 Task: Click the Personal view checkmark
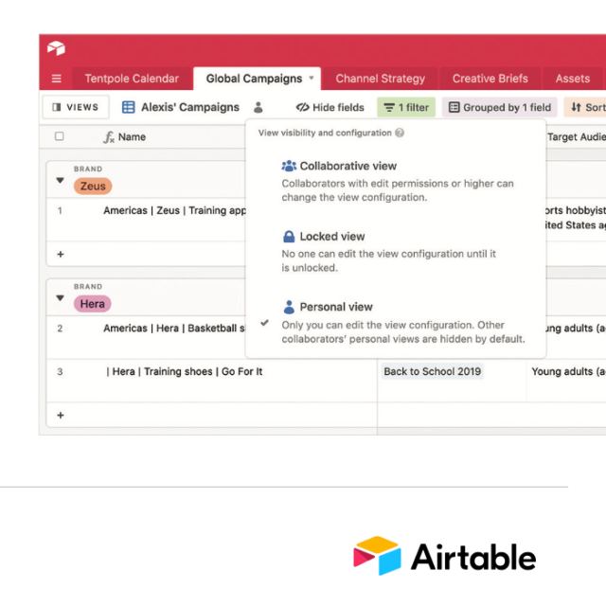coord(265,323)
